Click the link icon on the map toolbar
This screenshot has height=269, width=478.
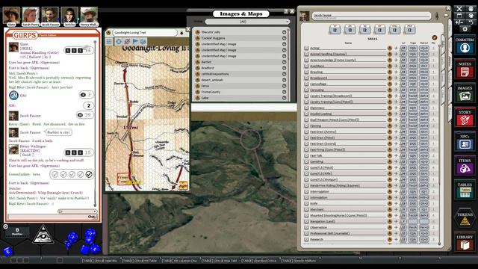(143, 42)
